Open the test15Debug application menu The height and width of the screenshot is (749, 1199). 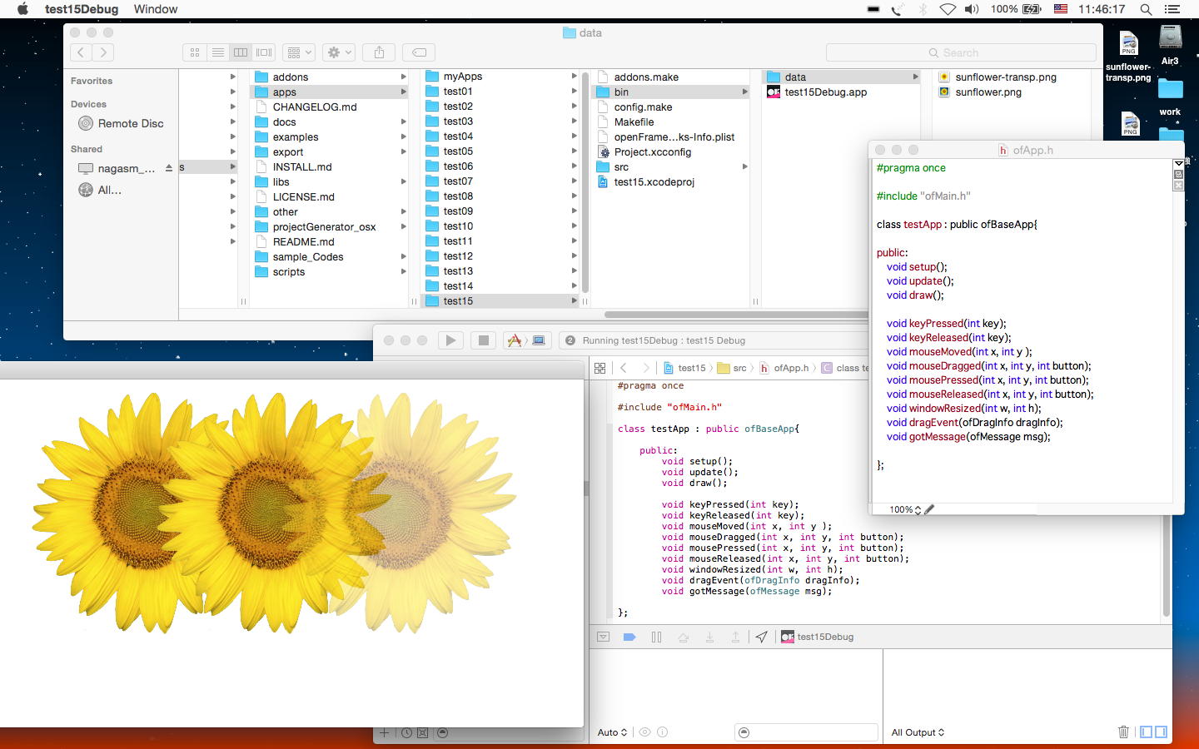coord(82,9)
